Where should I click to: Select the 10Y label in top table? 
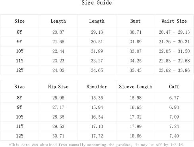pos(19,51)
